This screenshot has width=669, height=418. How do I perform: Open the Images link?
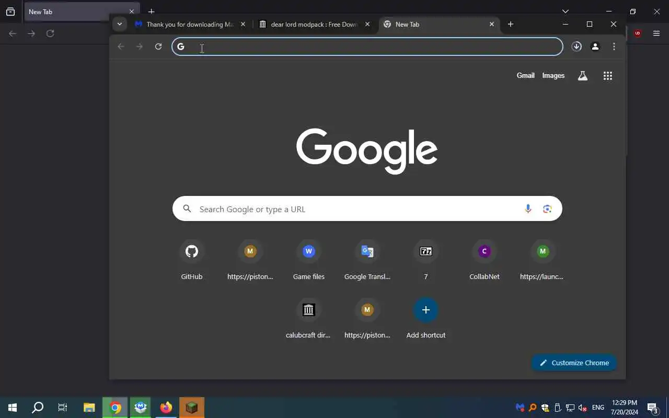[553, 76]
